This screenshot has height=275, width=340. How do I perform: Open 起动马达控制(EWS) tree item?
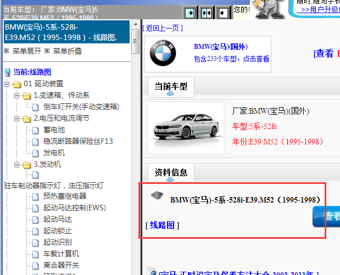point(75,207)
